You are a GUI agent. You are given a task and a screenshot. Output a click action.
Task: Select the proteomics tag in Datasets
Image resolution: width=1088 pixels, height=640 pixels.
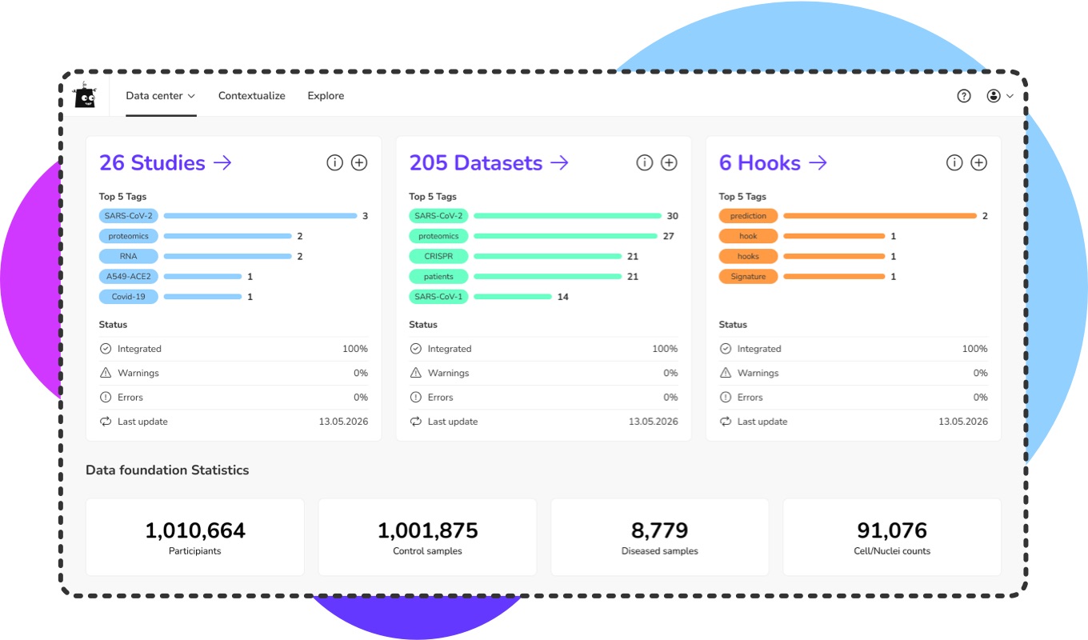pyautogui.click(x=438, y=236)
